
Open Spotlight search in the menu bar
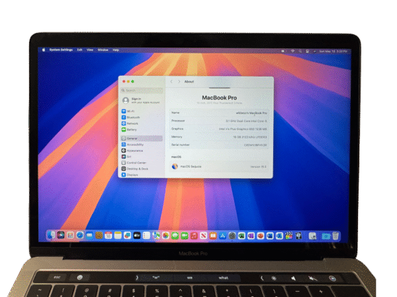coord(300,51)
